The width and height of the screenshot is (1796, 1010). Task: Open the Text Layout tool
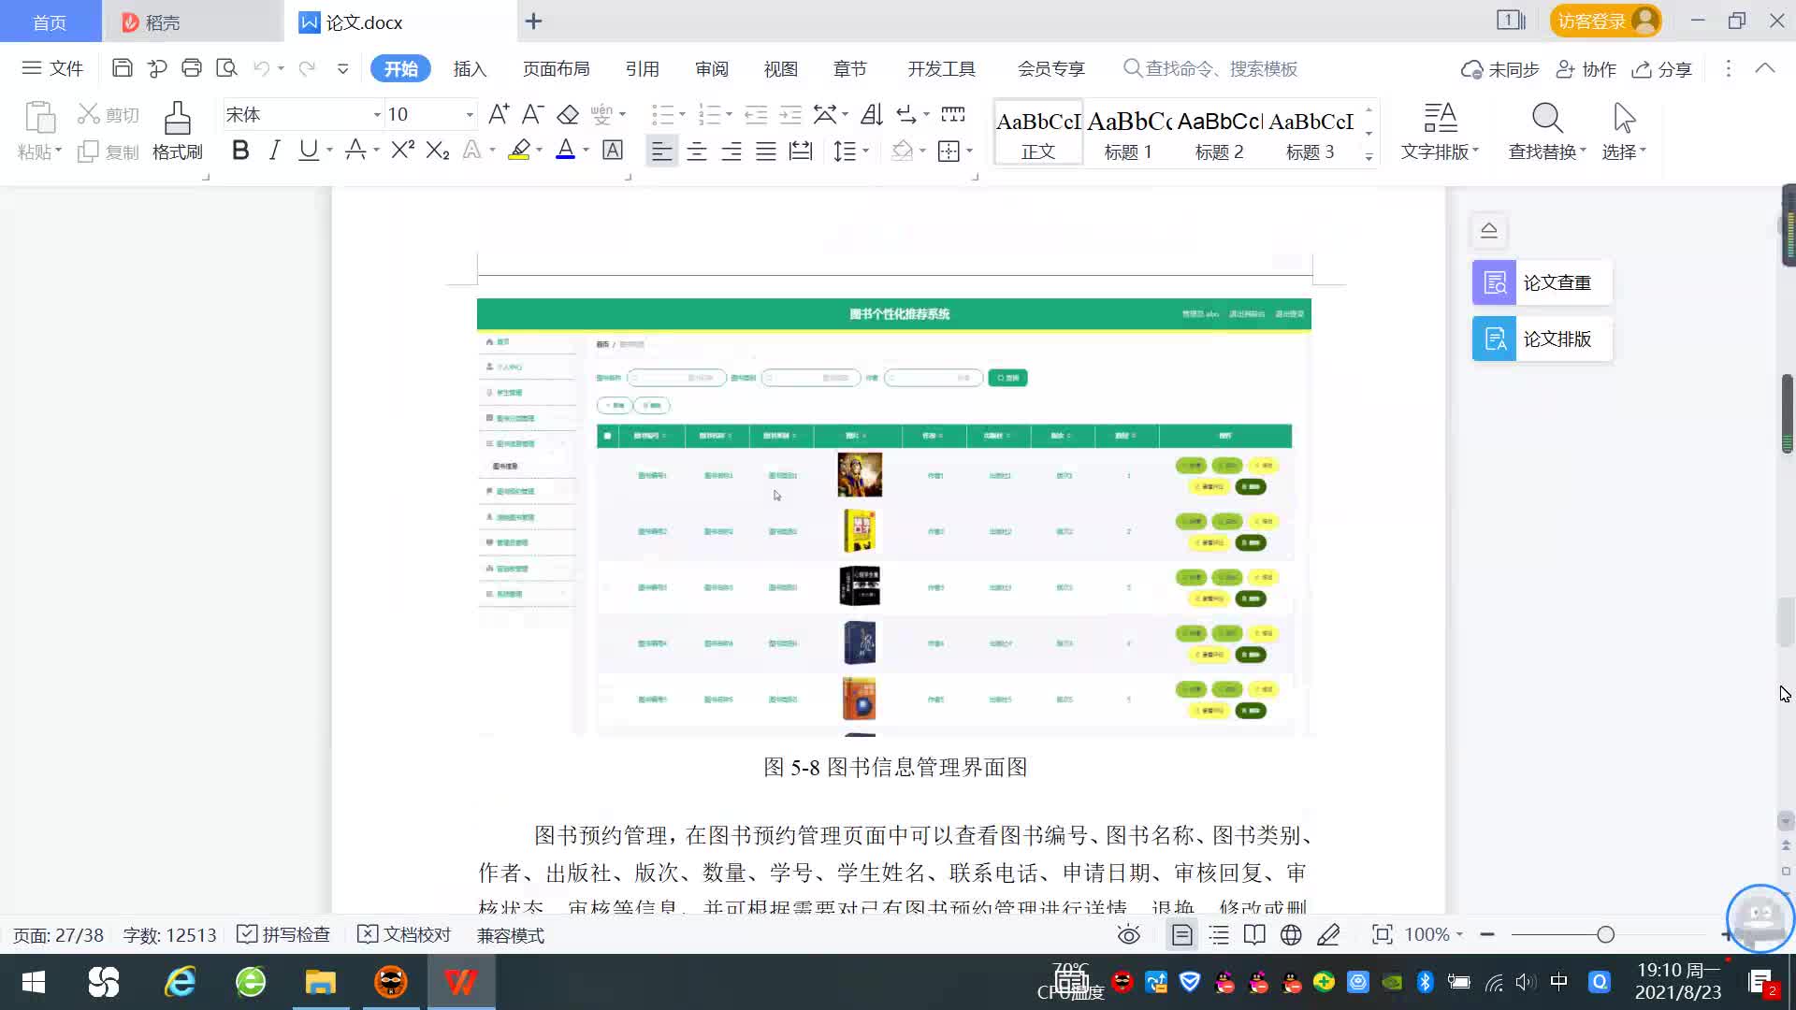click(1440, 131)
